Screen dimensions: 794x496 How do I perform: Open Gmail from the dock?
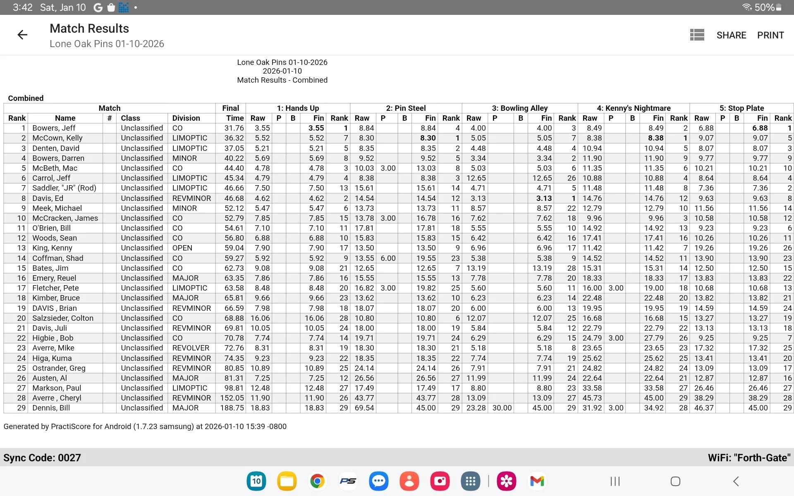[537, 481]
